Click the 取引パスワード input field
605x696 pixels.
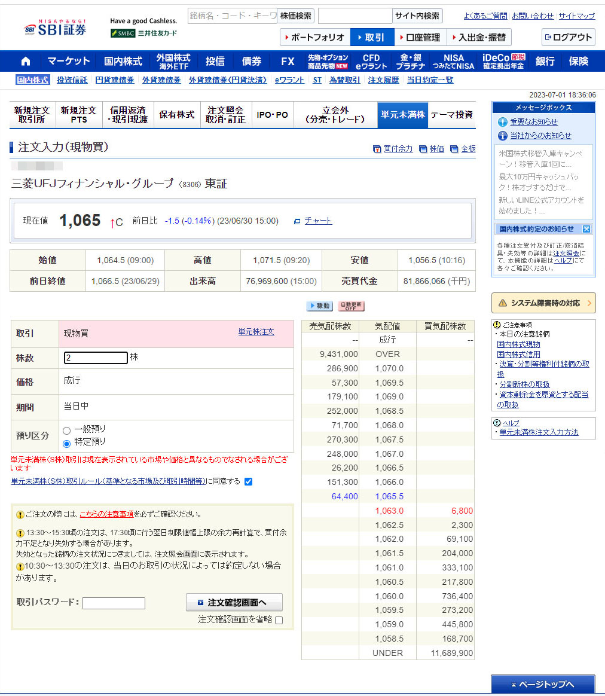coord(114,603)
